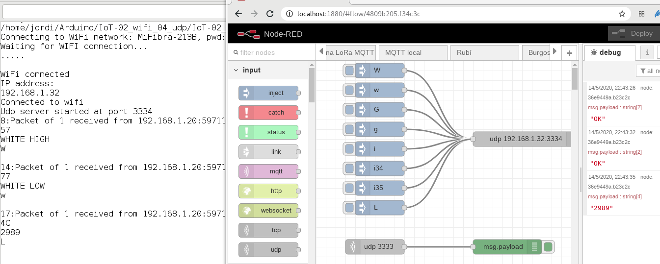660x264 pixels.
Task: Reload the browser page
Action: 269,14
